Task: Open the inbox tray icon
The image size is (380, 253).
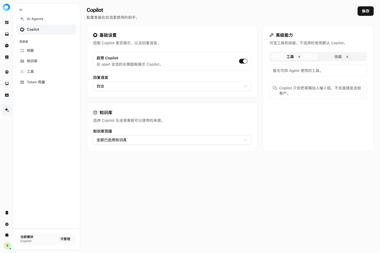Action: pyautogui.click(x=7, y=34)
